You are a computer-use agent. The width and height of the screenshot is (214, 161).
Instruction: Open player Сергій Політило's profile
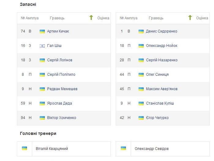click(61, 75)
